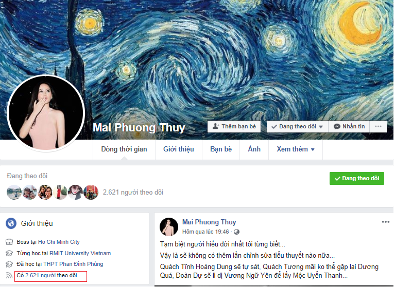The image size is (395, 287).
Task: Click the Messenger icon on Nhắn tin
Action: 337,126
